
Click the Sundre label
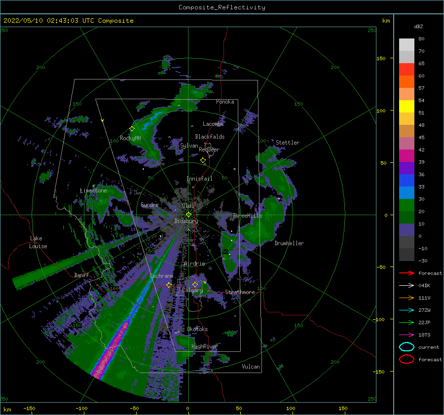(x=149, y=205)
